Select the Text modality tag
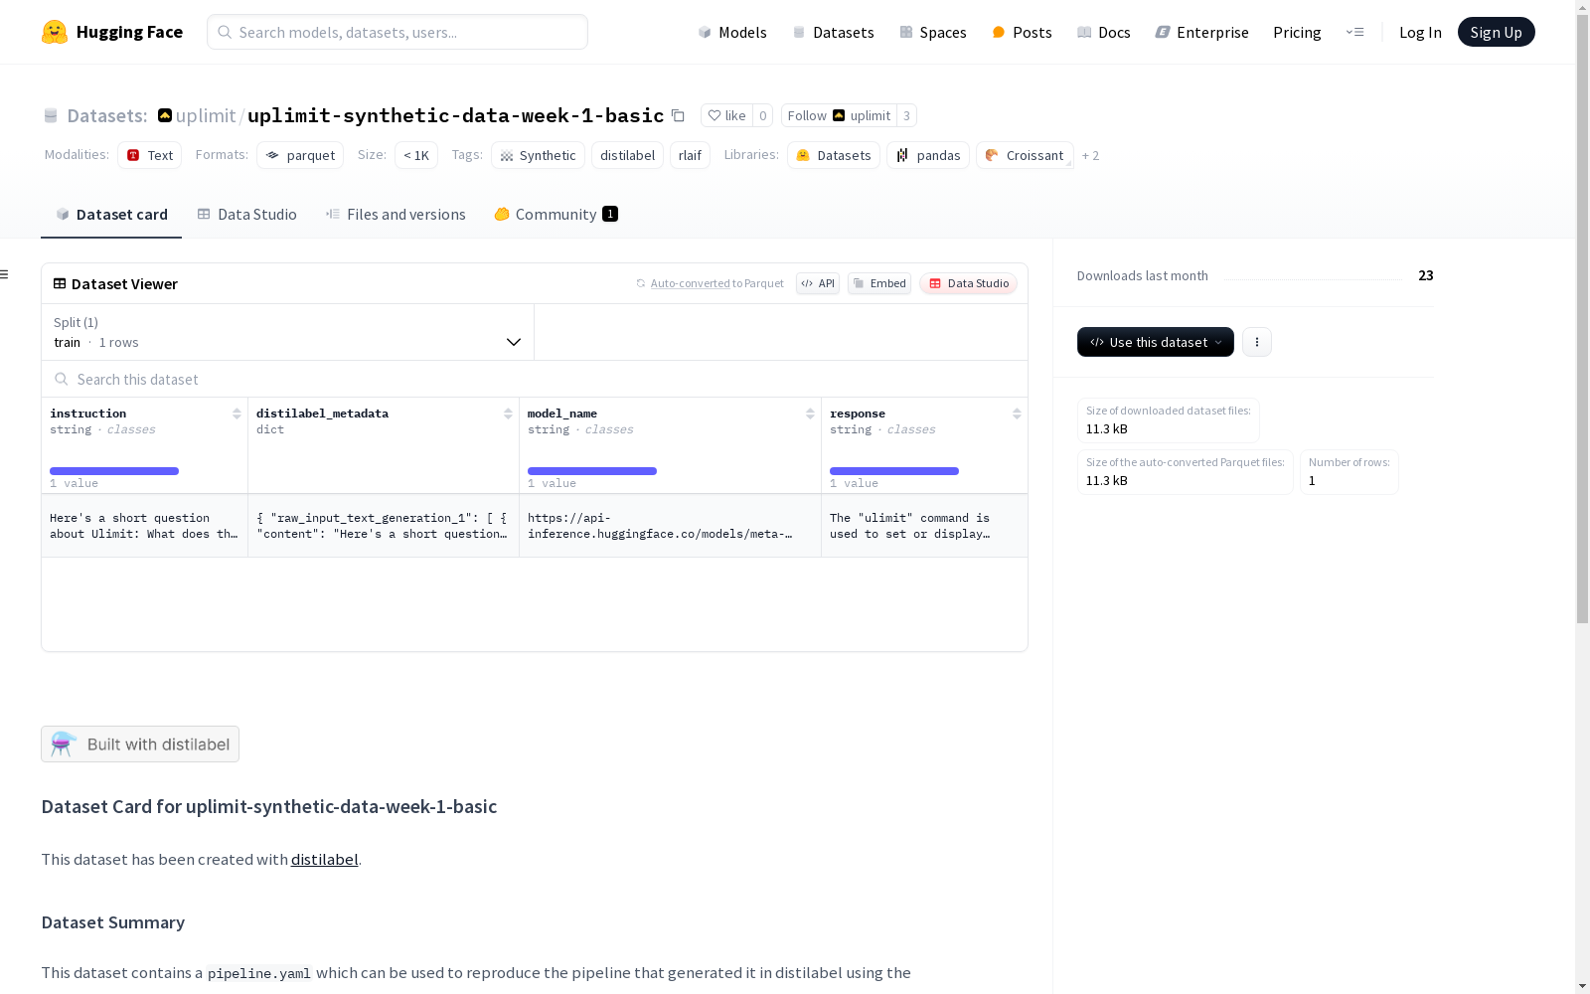Screen dimensions: 1590x994 click(x=149, y=155)
